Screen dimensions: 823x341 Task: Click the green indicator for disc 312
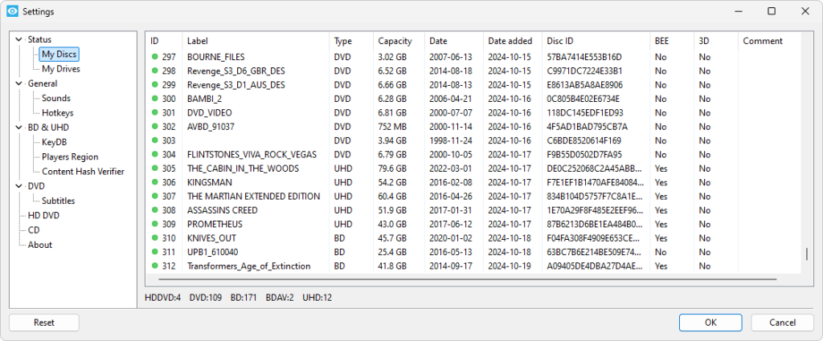(155, 266)
